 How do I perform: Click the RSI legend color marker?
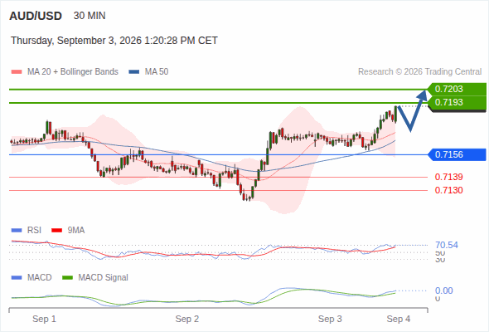coord(17,231)
